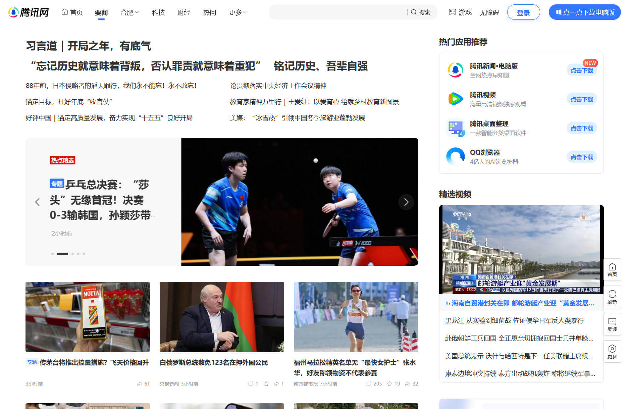The width and height of the screenshot is (629, 409).
Task: Open the 财经 navigation tab
Action: 184,12
